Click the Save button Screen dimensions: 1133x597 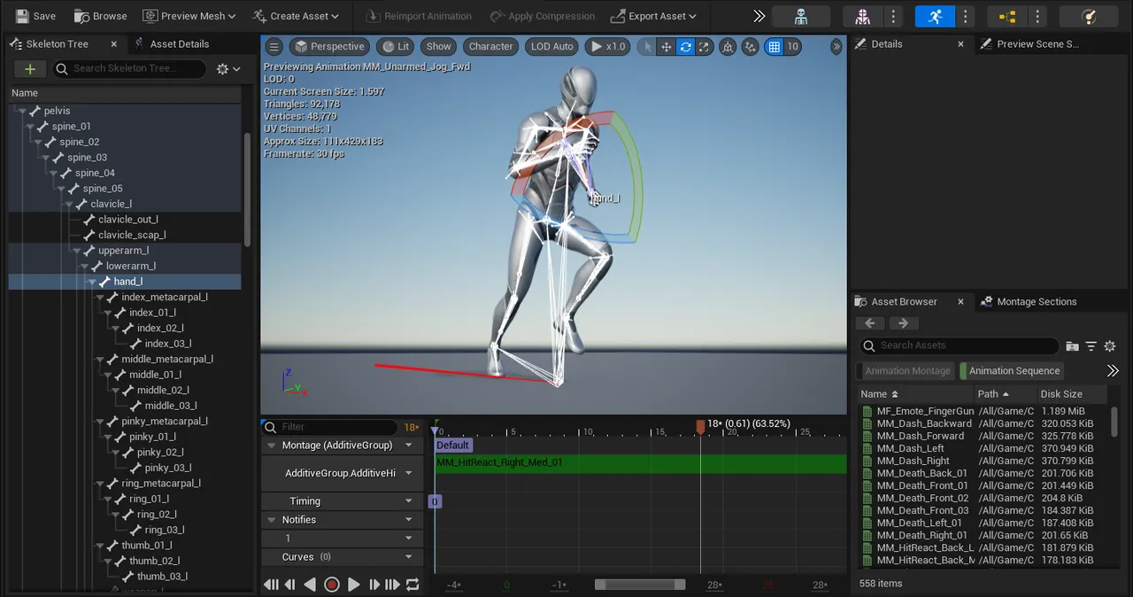pos(35,16)
